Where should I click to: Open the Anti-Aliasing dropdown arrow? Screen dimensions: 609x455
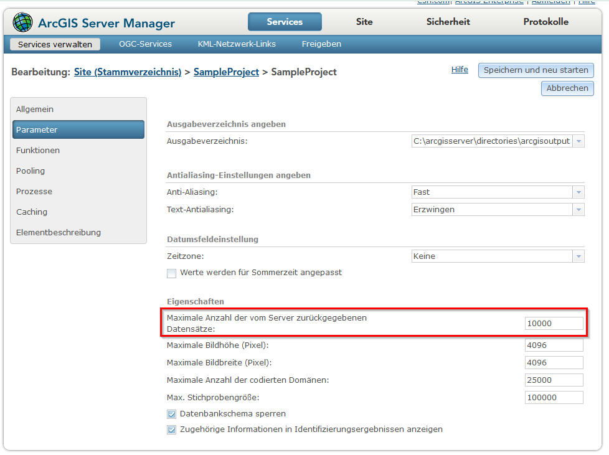(x=578, y=192)
